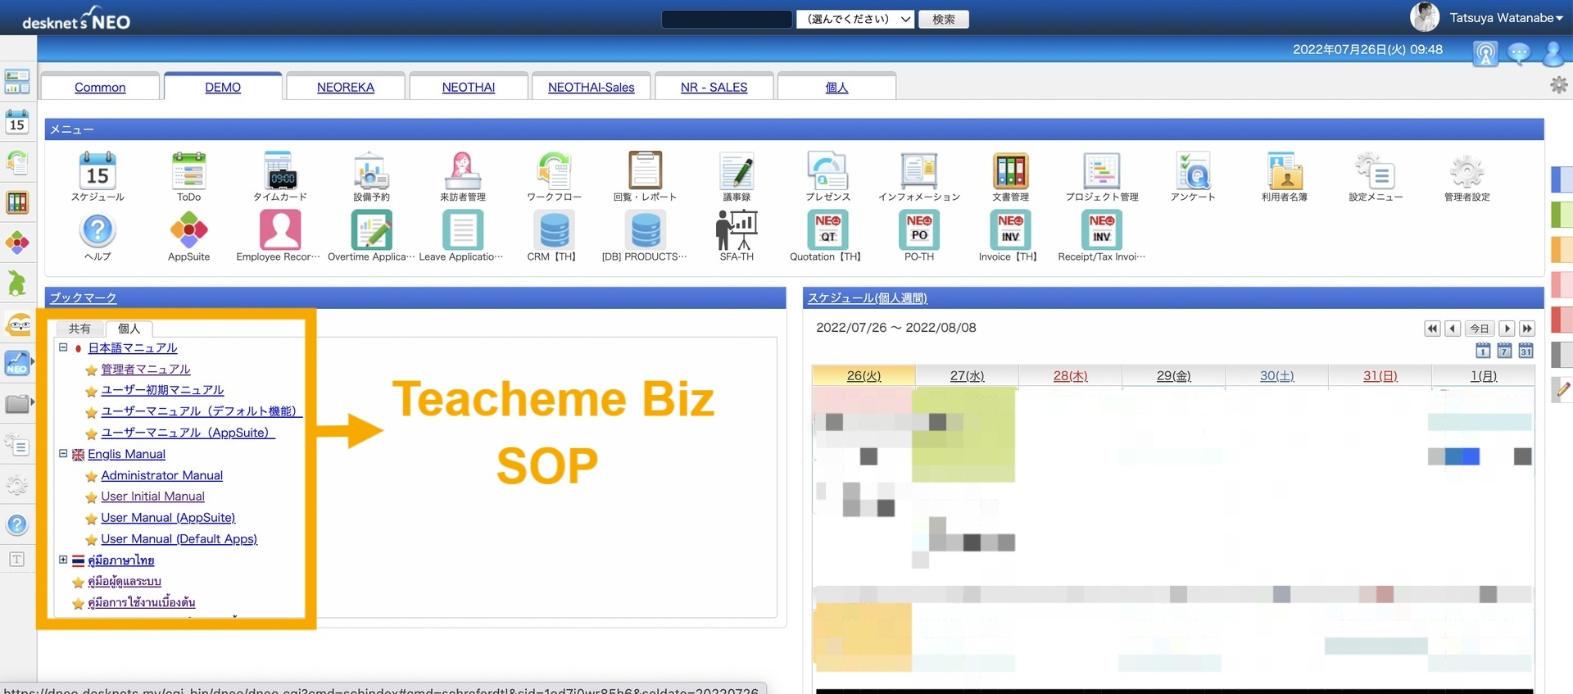The width and height of the screenshot is (1573, 694).
Task: Switch to monthly schedule view icon
Action: (1525, 351)
